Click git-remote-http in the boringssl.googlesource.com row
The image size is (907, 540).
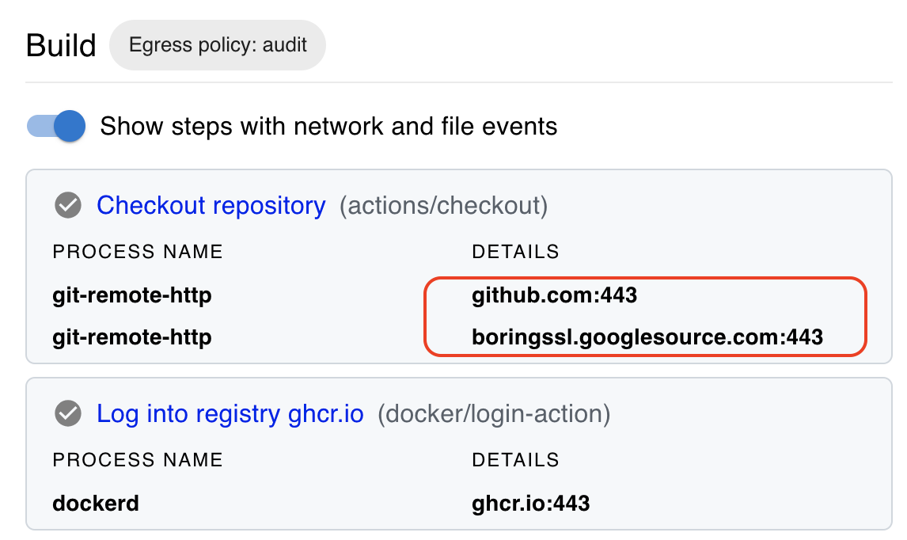[132, 337]
